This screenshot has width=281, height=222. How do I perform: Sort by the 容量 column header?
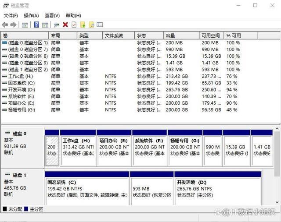click(x=181, y=35)
